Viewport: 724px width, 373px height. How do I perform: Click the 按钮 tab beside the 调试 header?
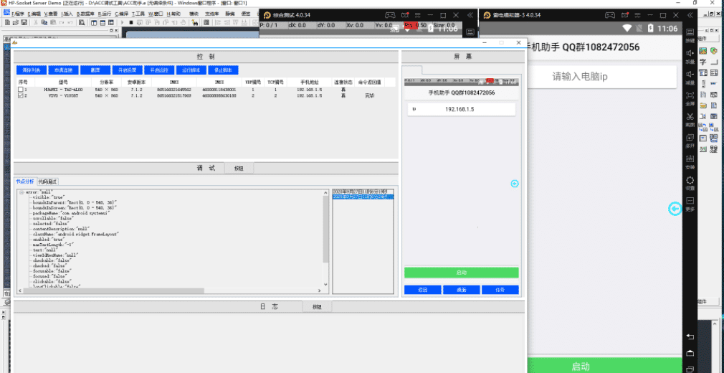point(239,169)
